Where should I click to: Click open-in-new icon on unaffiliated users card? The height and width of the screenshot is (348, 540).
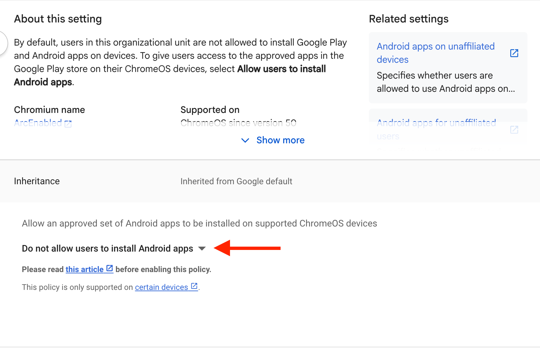[514, 130]
